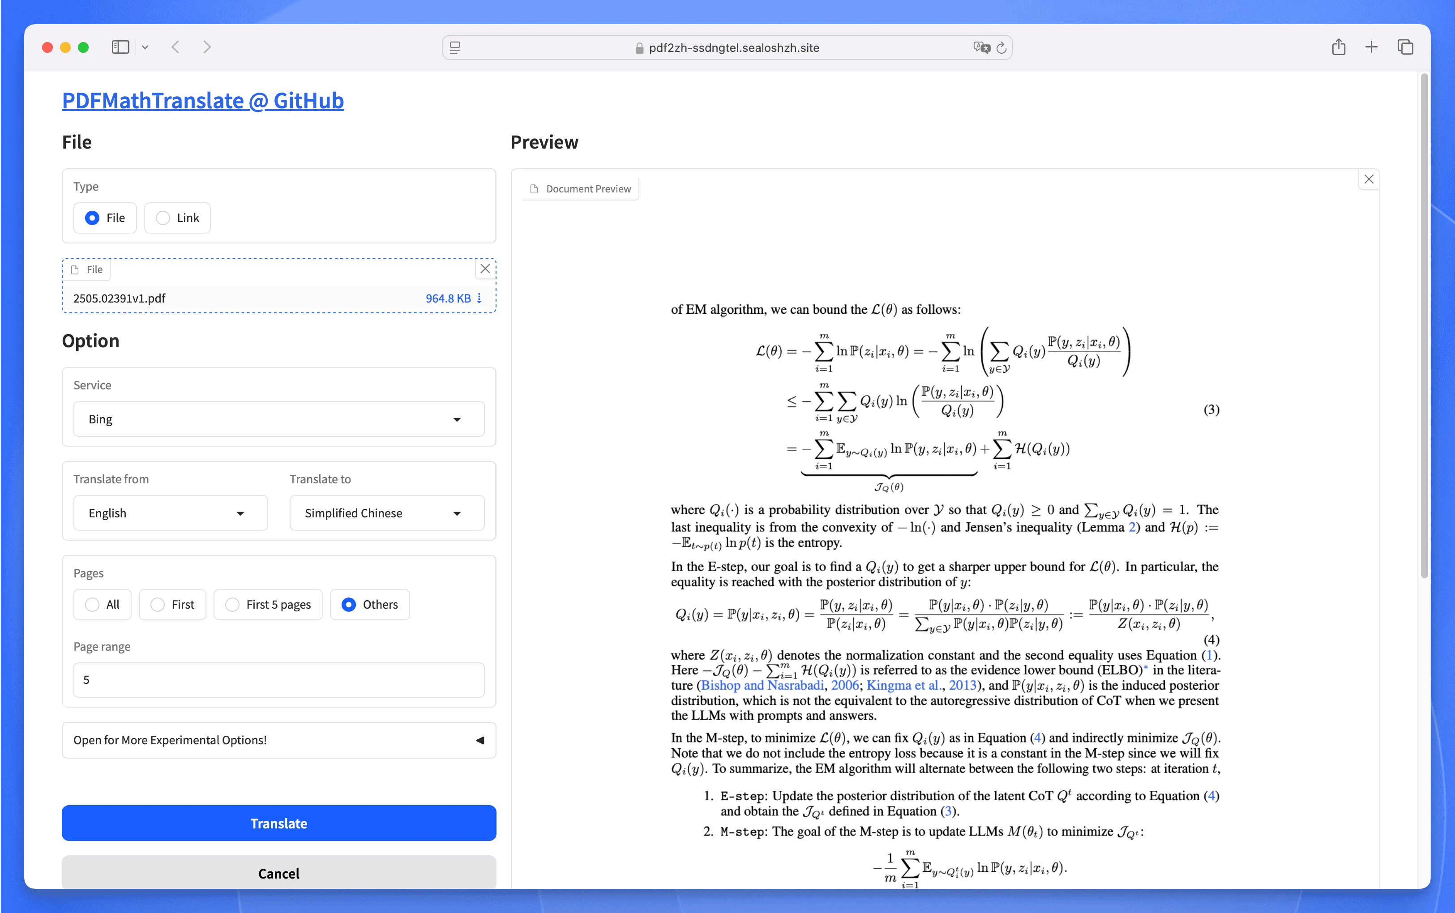Open the Translate from language dropdown
This screenshot has width=1455, height=913.
click(170, 512)
